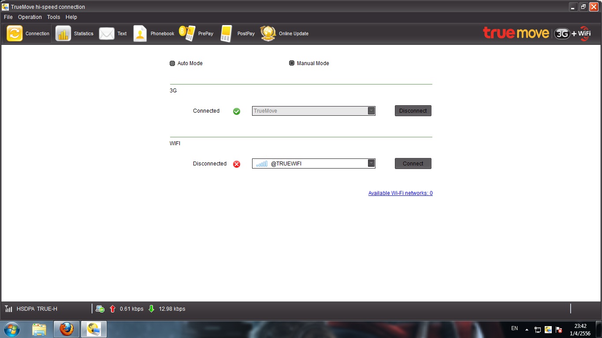The image size is (602, 338).
Task: Close the TrueMove window
Action: coord(593,7)
